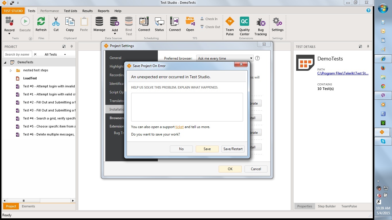Click Cancel in Project Settings
392x220 pixels.
pyautogui.click(x=256, y=169)
